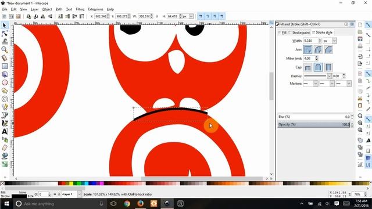The width and height of the screenshot is (372, 209).
Task: Switch to the Stroke paint tab
Action: pyautogui.click(x=299, y=33)
